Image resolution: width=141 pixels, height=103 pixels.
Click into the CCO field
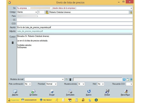(x=75, y=24)
